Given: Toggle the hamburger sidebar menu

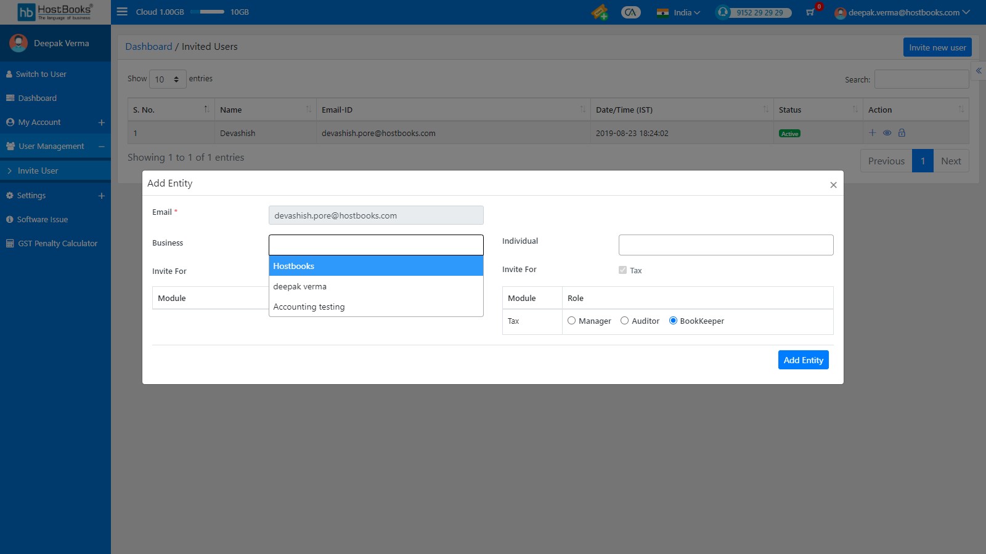Looking at the screenshot, I should [x=122, y=12].
